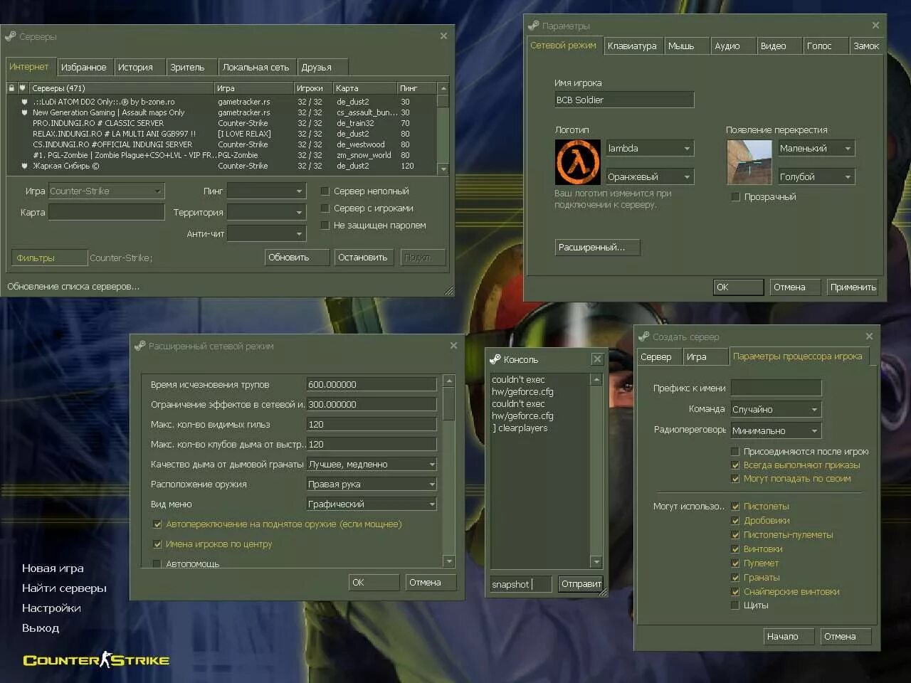Enable the Щиты checkbox
The width and height of the screenshot is (911, 683).
(x=735, y=605)
